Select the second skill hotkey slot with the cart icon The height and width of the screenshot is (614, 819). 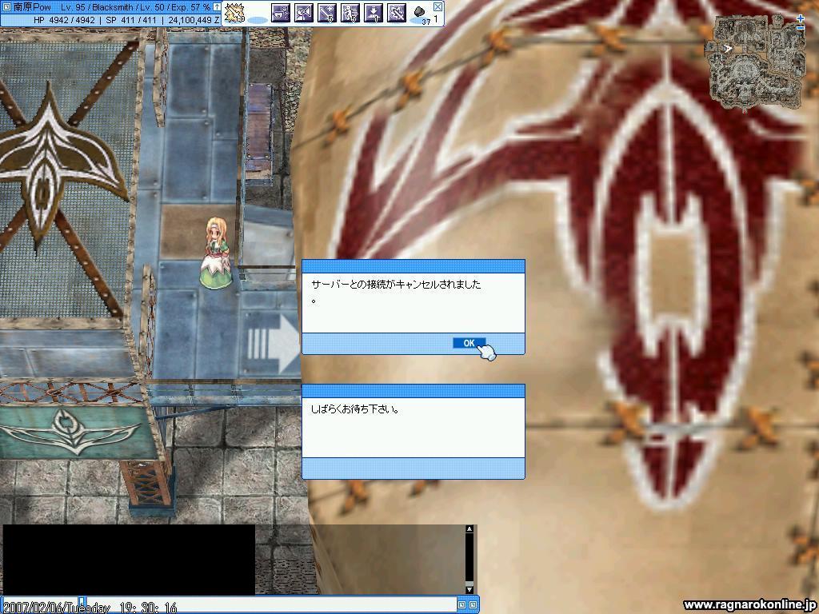tap(281, 13)
